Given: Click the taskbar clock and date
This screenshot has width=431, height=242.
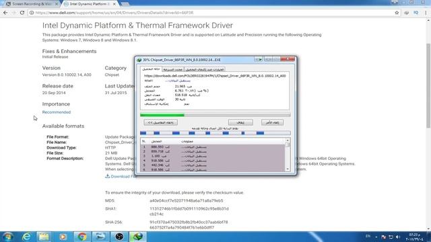Looking at the screenshot, I should click(x=415, y=237).
